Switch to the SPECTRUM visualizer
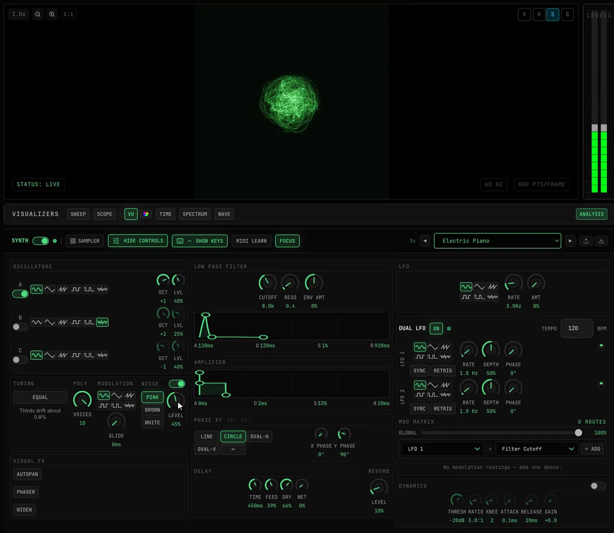 click(x=195, y=214)
